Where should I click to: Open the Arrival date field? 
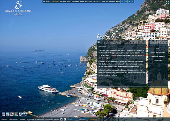point(73,119)
